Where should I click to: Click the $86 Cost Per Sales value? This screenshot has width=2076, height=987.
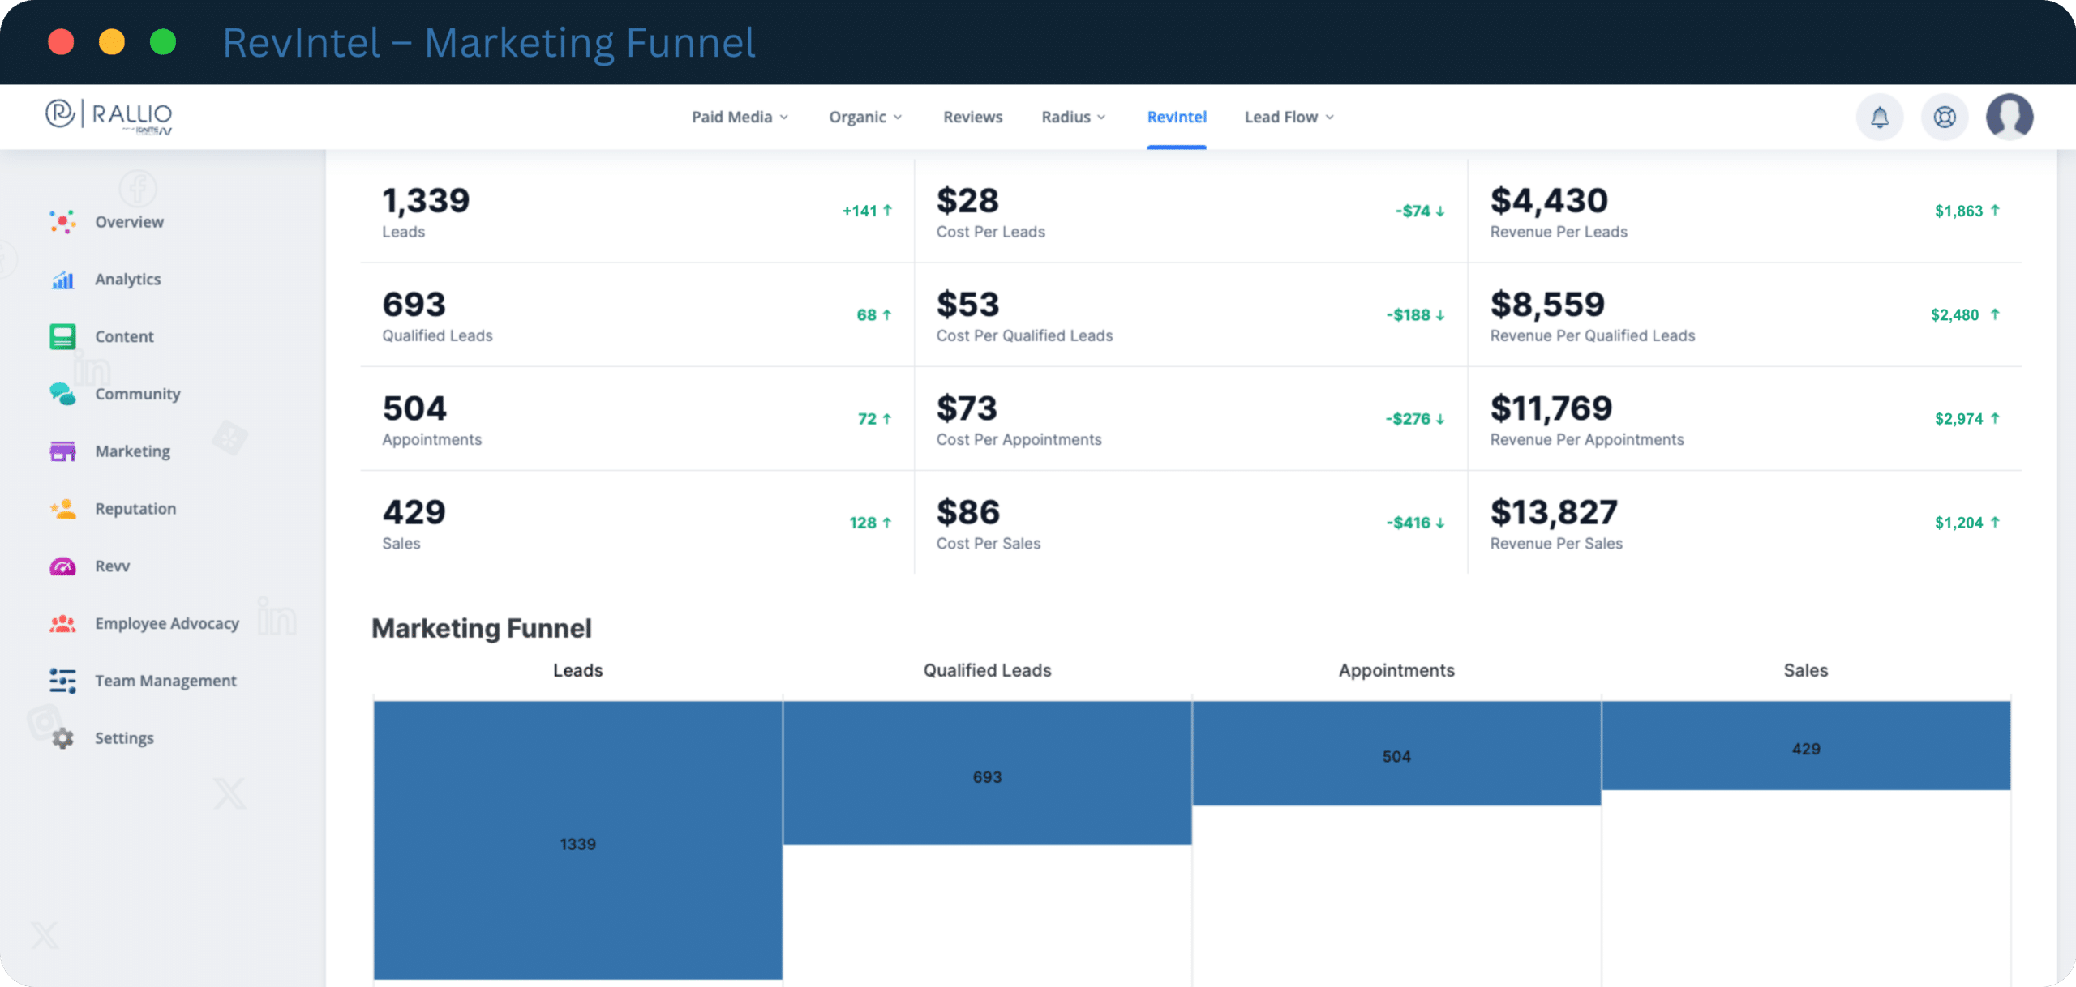[968, 511]
